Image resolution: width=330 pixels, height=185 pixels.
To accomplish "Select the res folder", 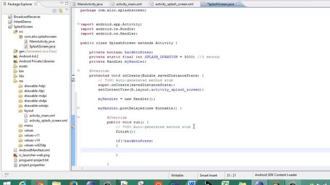I will 21,81.
